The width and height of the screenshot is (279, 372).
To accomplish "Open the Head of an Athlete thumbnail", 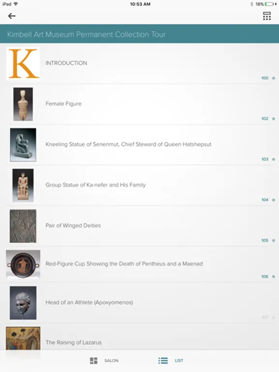I will (23, 303).
